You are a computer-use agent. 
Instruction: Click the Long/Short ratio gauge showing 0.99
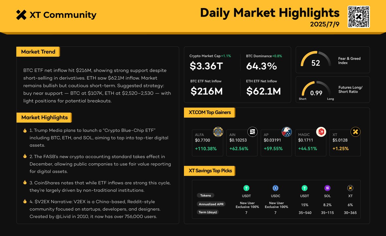[316, 89]
